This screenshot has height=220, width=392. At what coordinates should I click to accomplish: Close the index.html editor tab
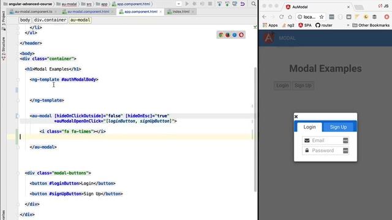tap(193, 12)
